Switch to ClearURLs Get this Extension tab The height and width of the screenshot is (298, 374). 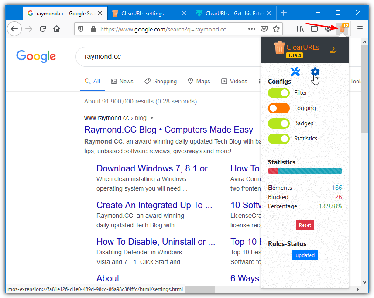234,14
